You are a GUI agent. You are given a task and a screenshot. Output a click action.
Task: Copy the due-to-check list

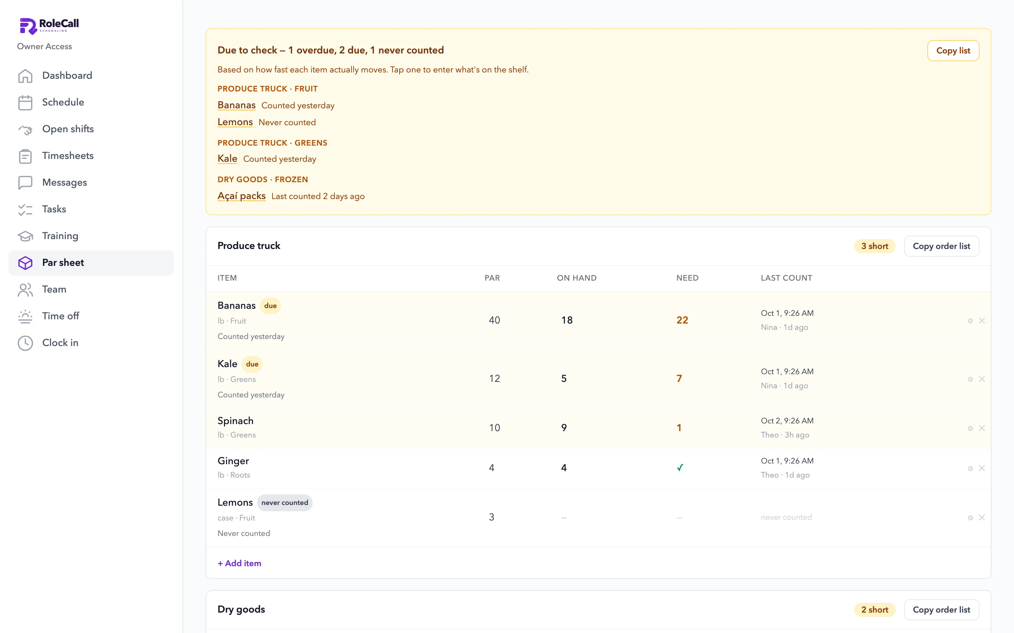tap(953, 51)
